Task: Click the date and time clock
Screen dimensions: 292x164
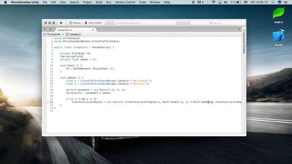Action: pos(259,2)
